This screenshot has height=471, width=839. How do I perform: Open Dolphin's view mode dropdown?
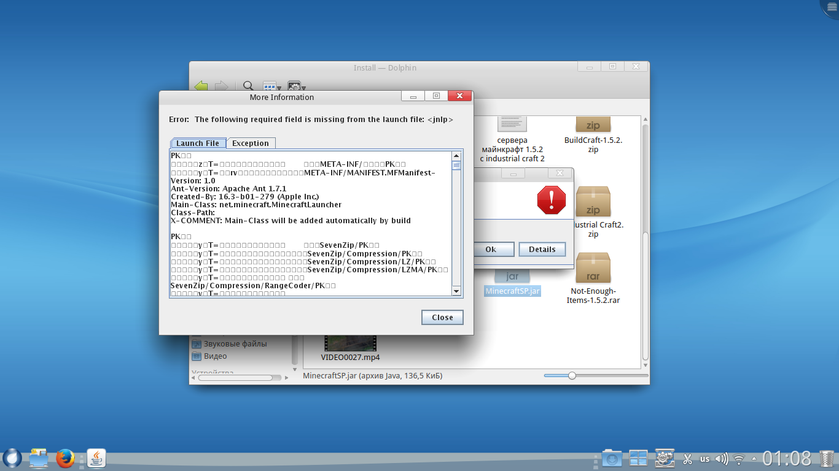[x=271, y=86]
